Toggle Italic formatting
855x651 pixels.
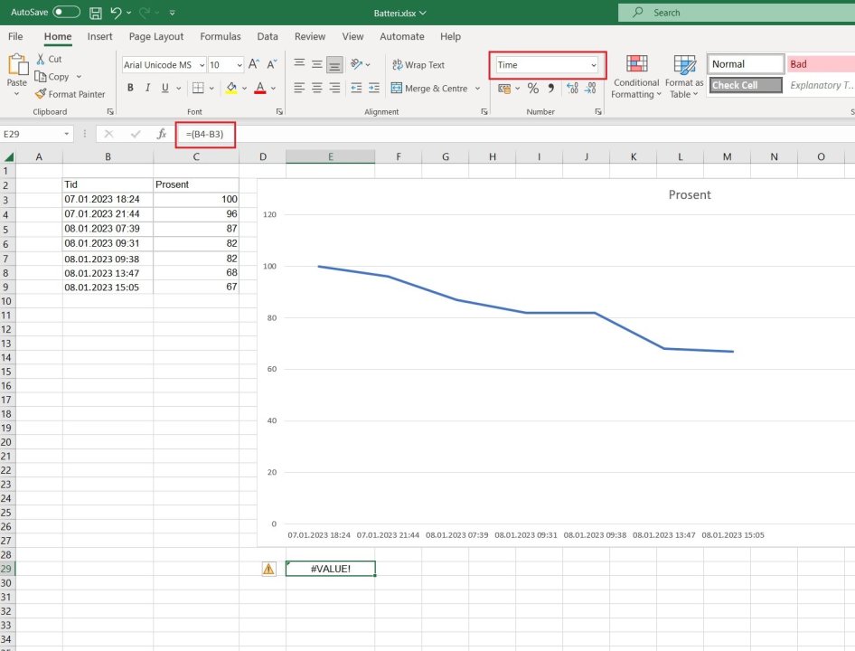click(147, 89)
